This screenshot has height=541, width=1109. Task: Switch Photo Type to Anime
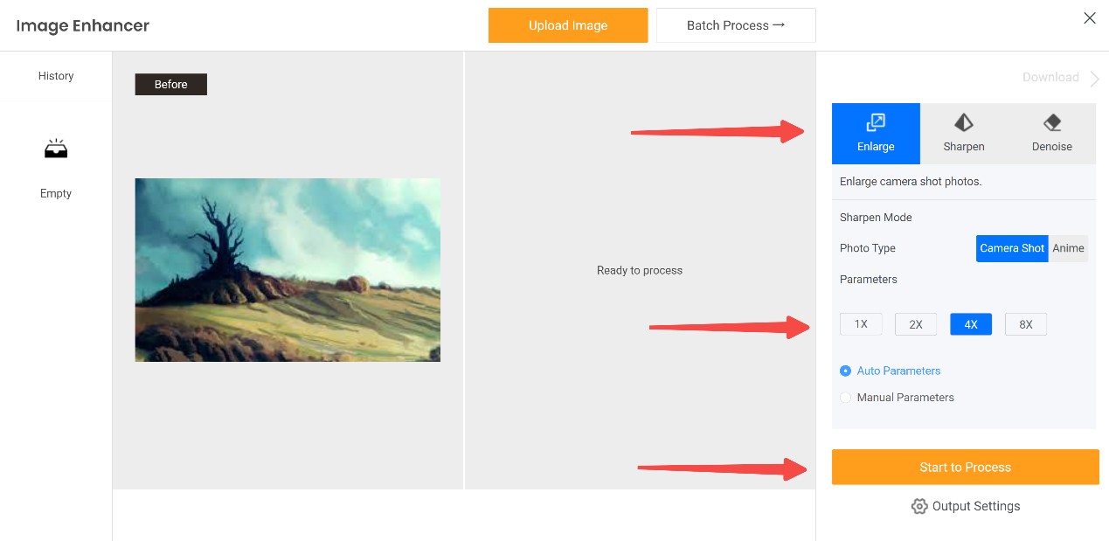pos(1068,248)
